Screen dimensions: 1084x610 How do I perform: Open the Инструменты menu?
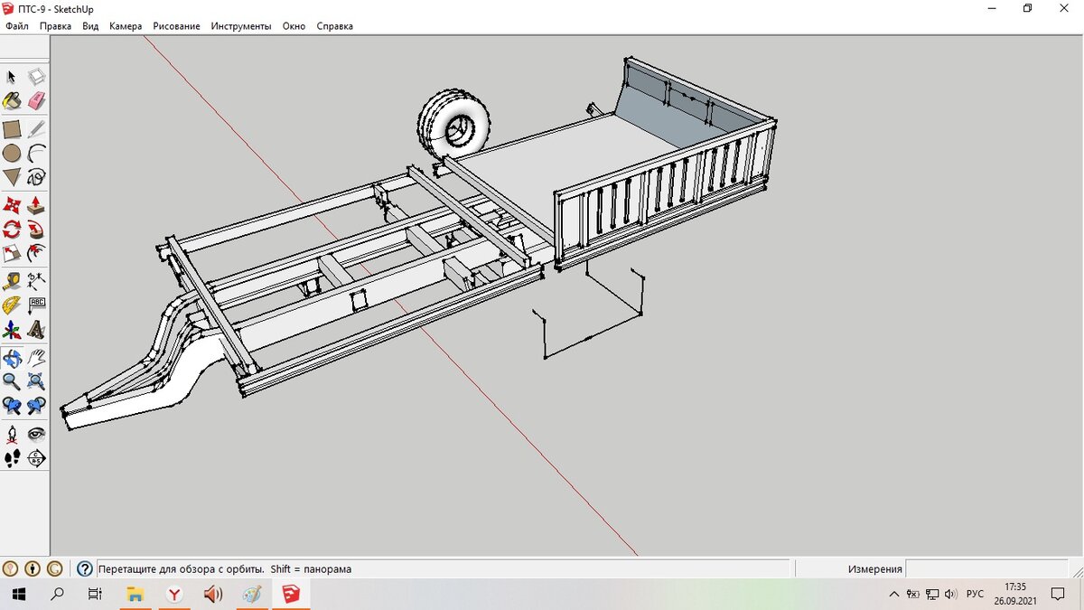(x=241, y=26)
